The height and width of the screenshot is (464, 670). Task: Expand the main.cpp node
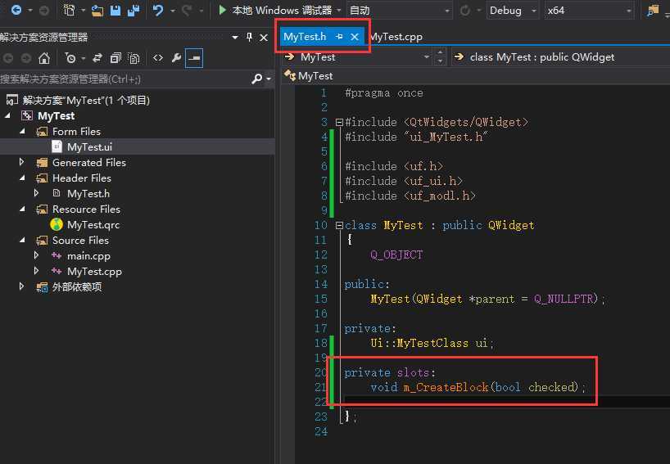(36, 255)
